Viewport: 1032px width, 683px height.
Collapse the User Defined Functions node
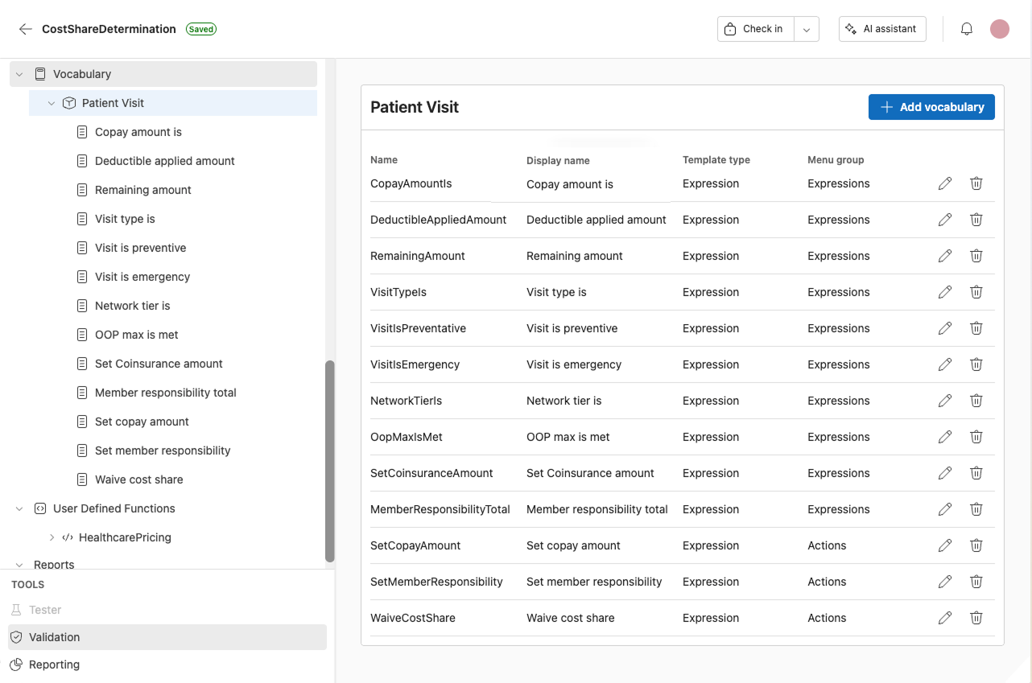point(19,508)
